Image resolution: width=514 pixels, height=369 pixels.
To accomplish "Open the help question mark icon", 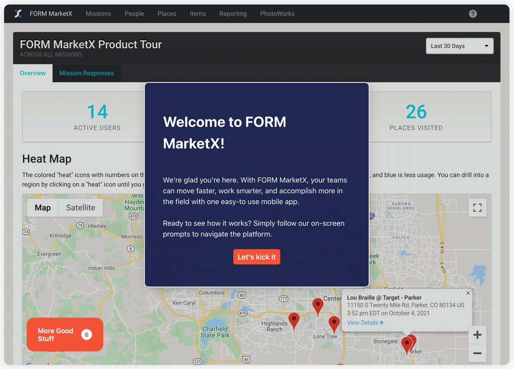I will click(472, 14).
